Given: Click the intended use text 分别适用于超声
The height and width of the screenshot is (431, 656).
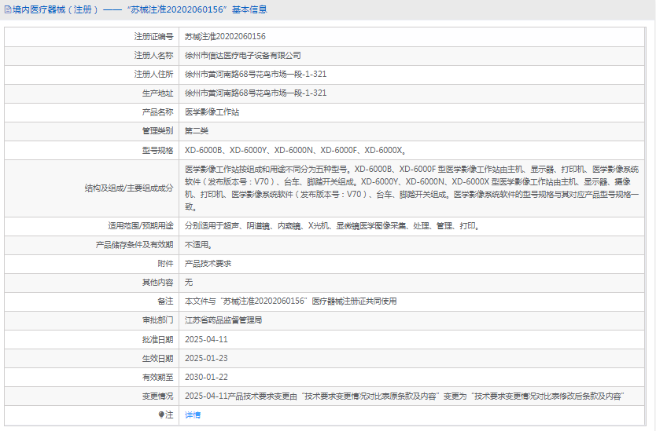Looking at the screenshot, I should [333, 226].
